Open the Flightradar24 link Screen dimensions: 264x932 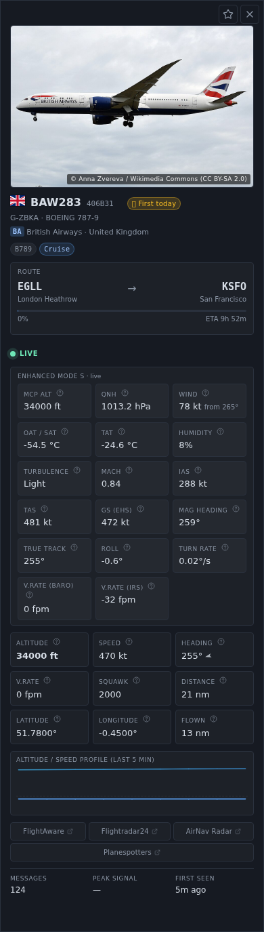click(129, 831)
